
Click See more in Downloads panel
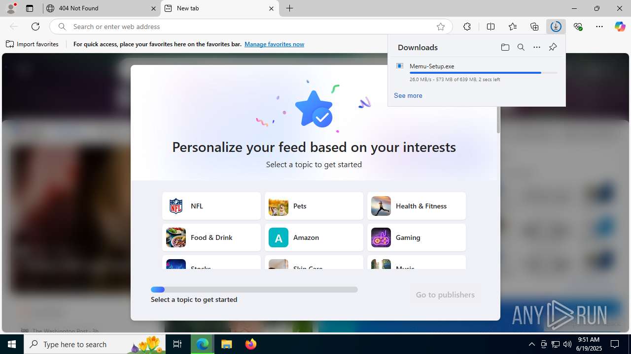pyautogui.click(x=408, y=95)
